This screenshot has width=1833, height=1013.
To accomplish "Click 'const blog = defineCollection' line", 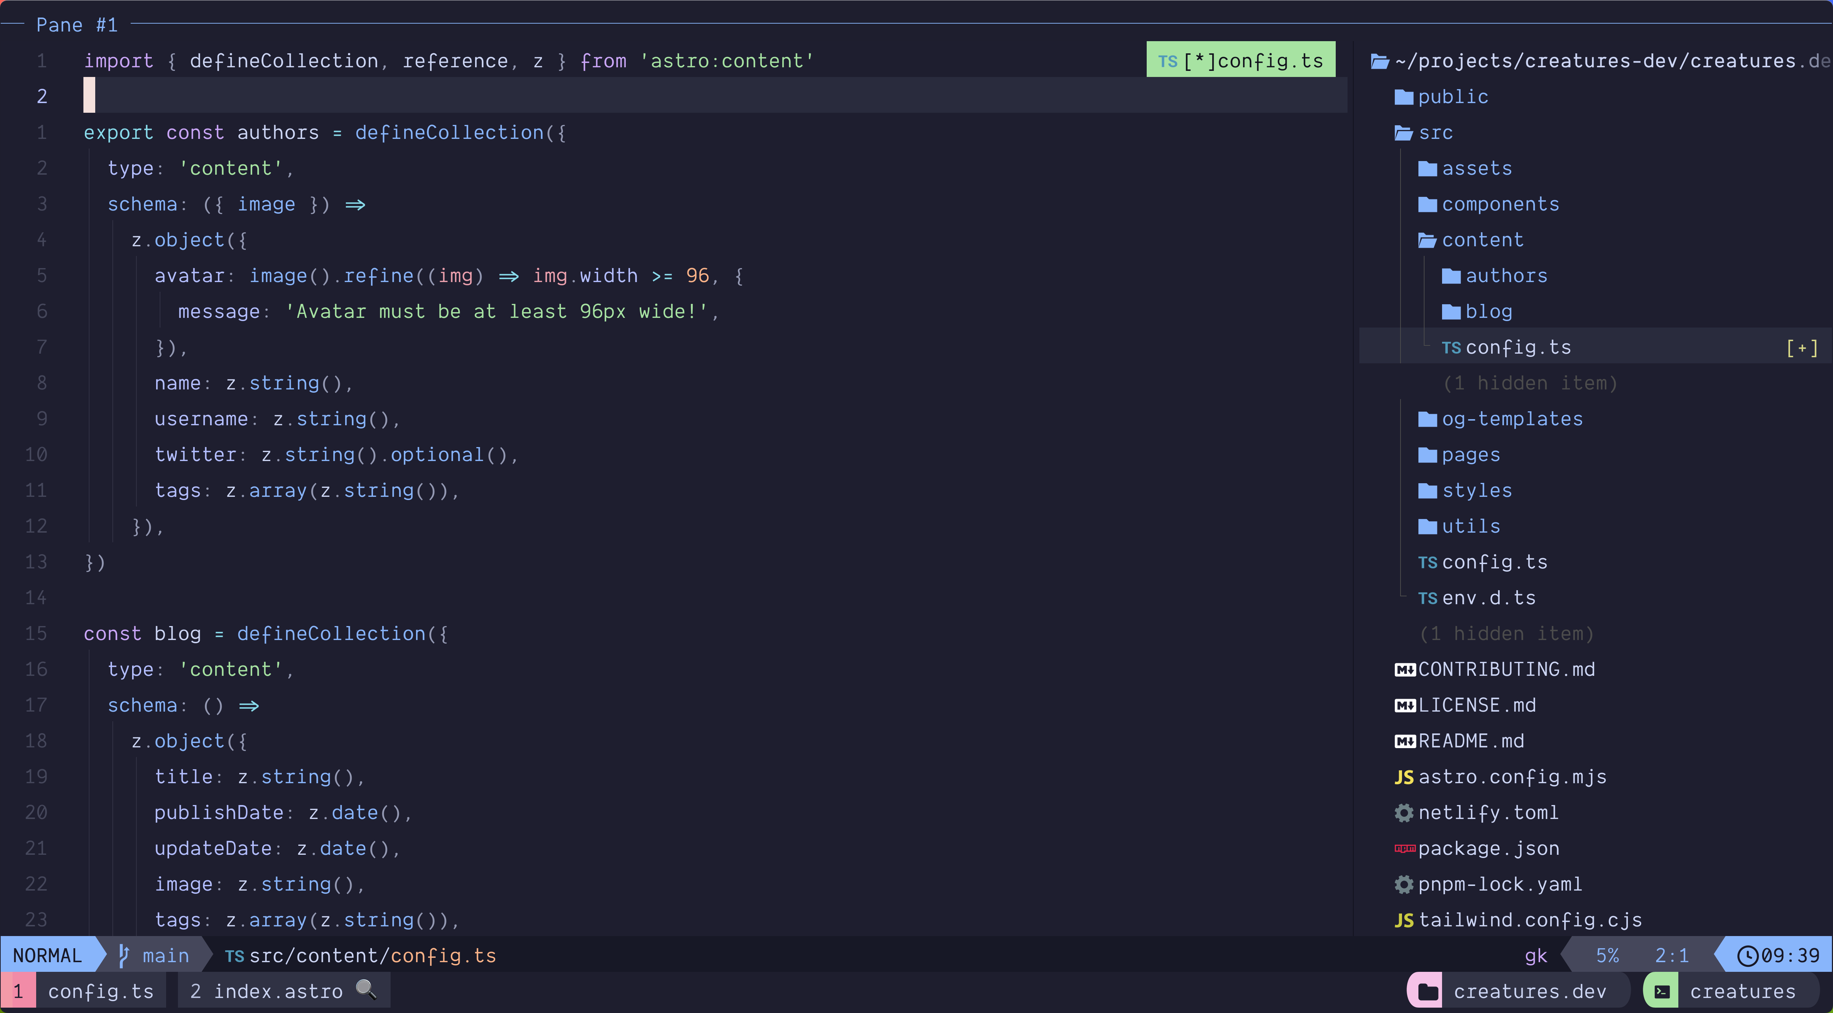I will tap(265, 633).
